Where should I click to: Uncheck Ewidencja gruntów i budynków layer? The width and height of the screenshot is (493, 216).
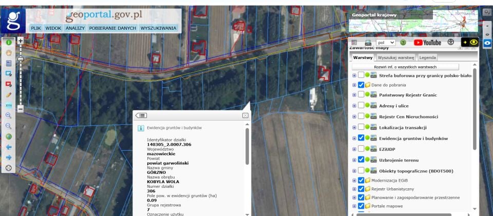(361, 138)
